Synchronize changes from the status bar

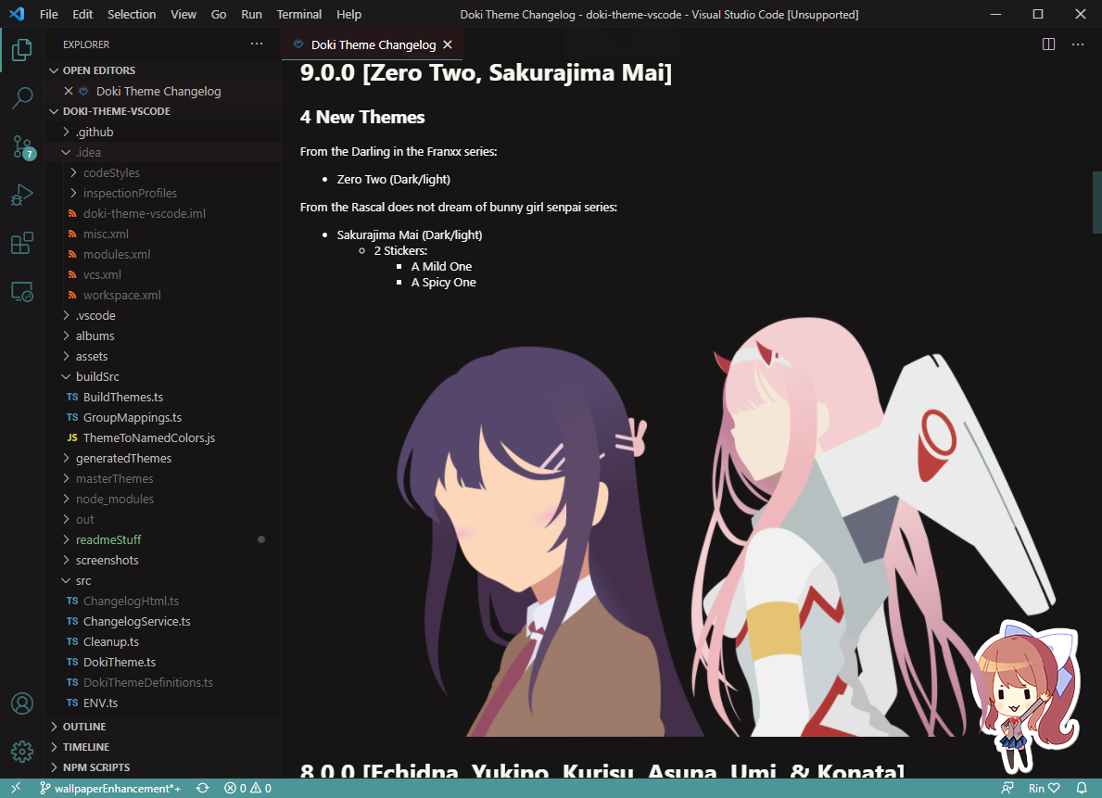[202, 788]
